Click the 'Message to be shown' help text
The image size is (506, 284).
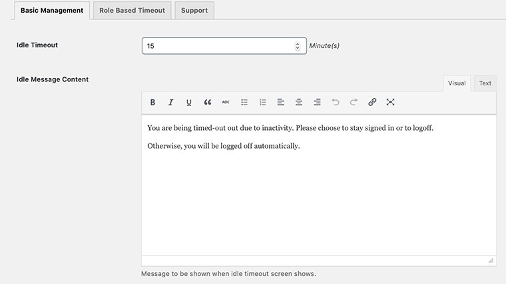coord(228,274)
